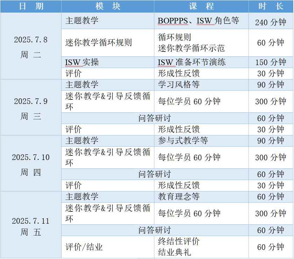Click 问答研讨 under the 2025.7.10 section
Screen dimensions: 294x259
click(155, 174)
